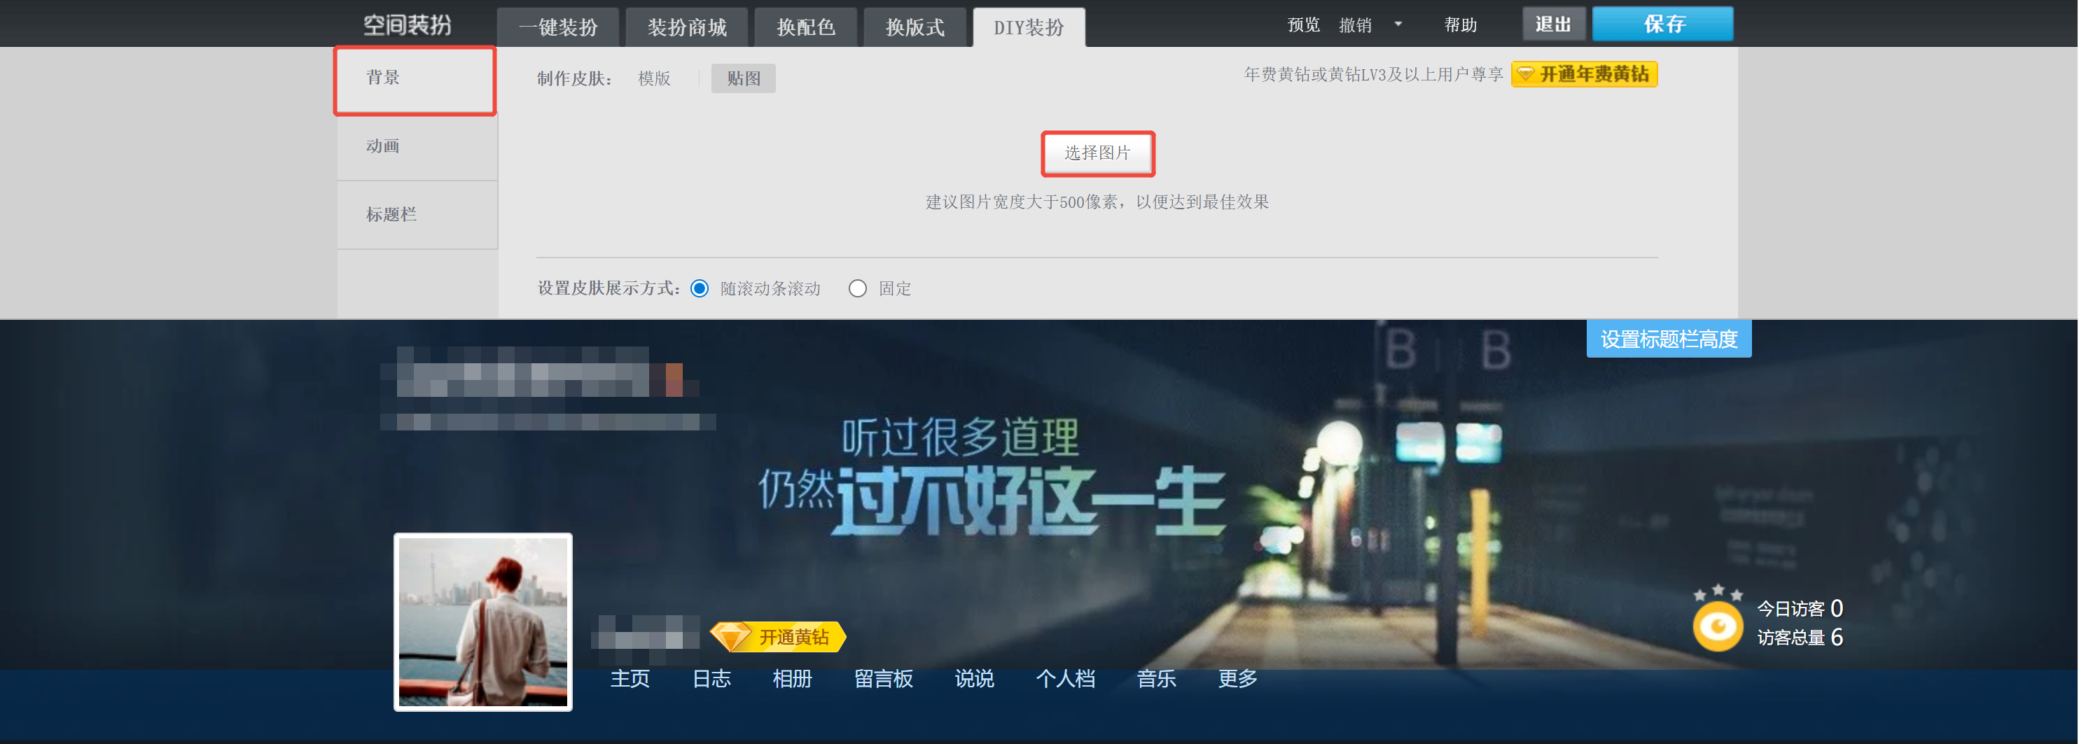The height and width of the screenshot is (744, 2079).
Task: Click the 选择图片 button
Action: (x=1097, y=153)
